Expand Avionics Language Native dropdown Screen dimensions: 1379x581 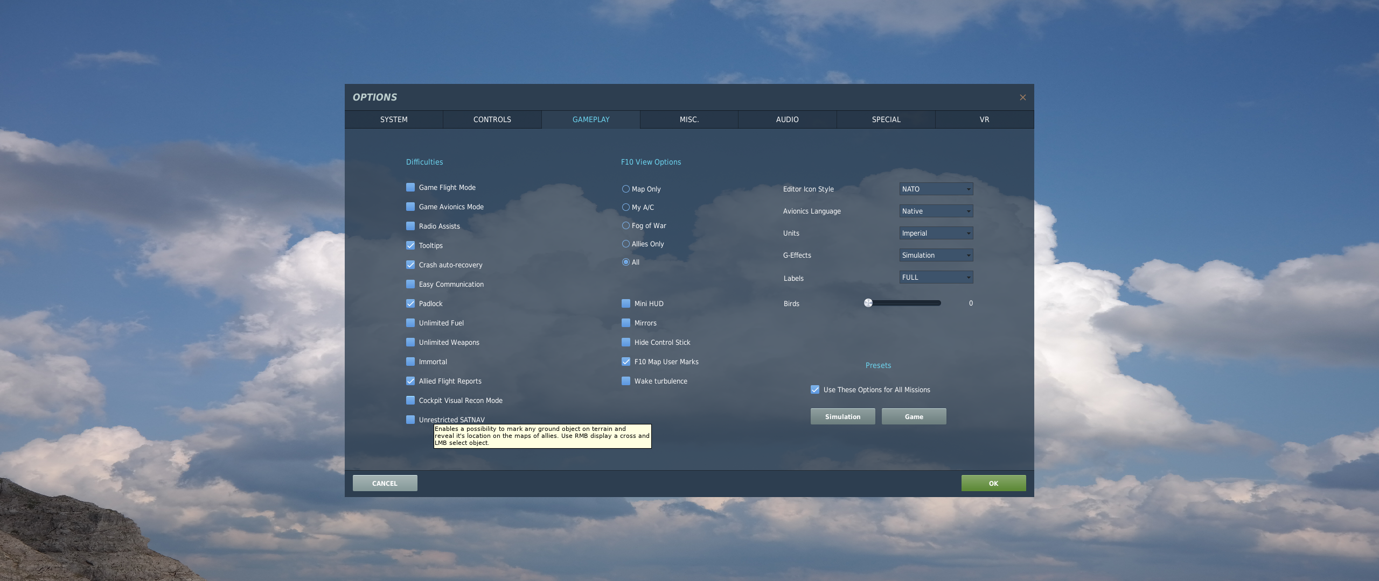936,211
